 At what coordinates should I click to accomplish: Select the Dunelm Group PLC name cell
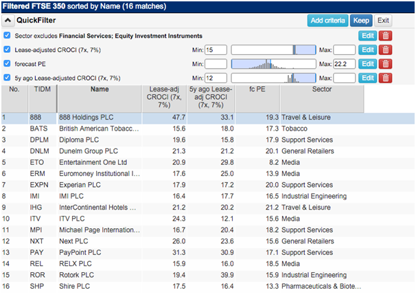coord(89,151)
